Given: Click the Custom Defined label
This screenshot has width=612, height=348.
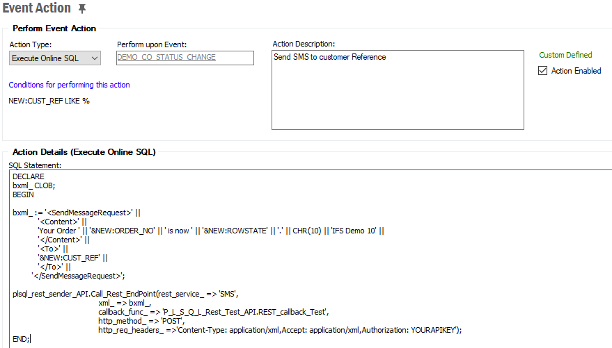Looking at the screenshot, I should tap(565, 55).
